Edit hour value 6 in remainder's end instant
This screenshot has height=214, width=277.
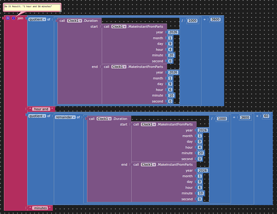200,187
